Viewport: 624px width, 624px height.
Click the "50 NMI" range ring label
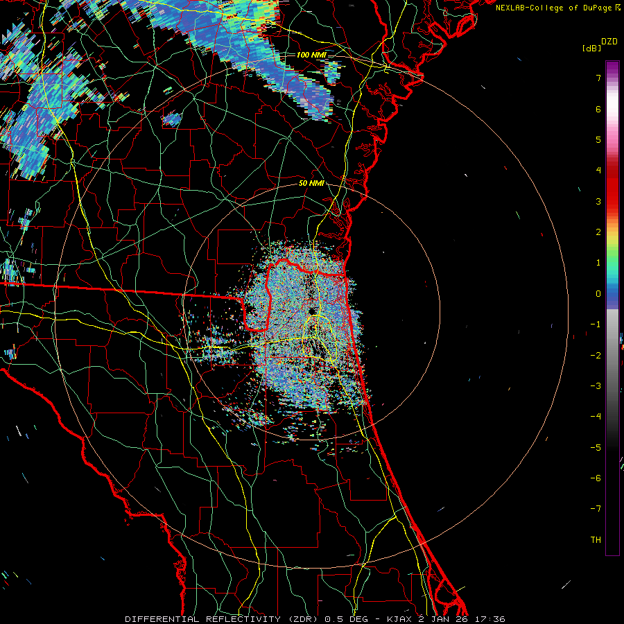[311, 184]
